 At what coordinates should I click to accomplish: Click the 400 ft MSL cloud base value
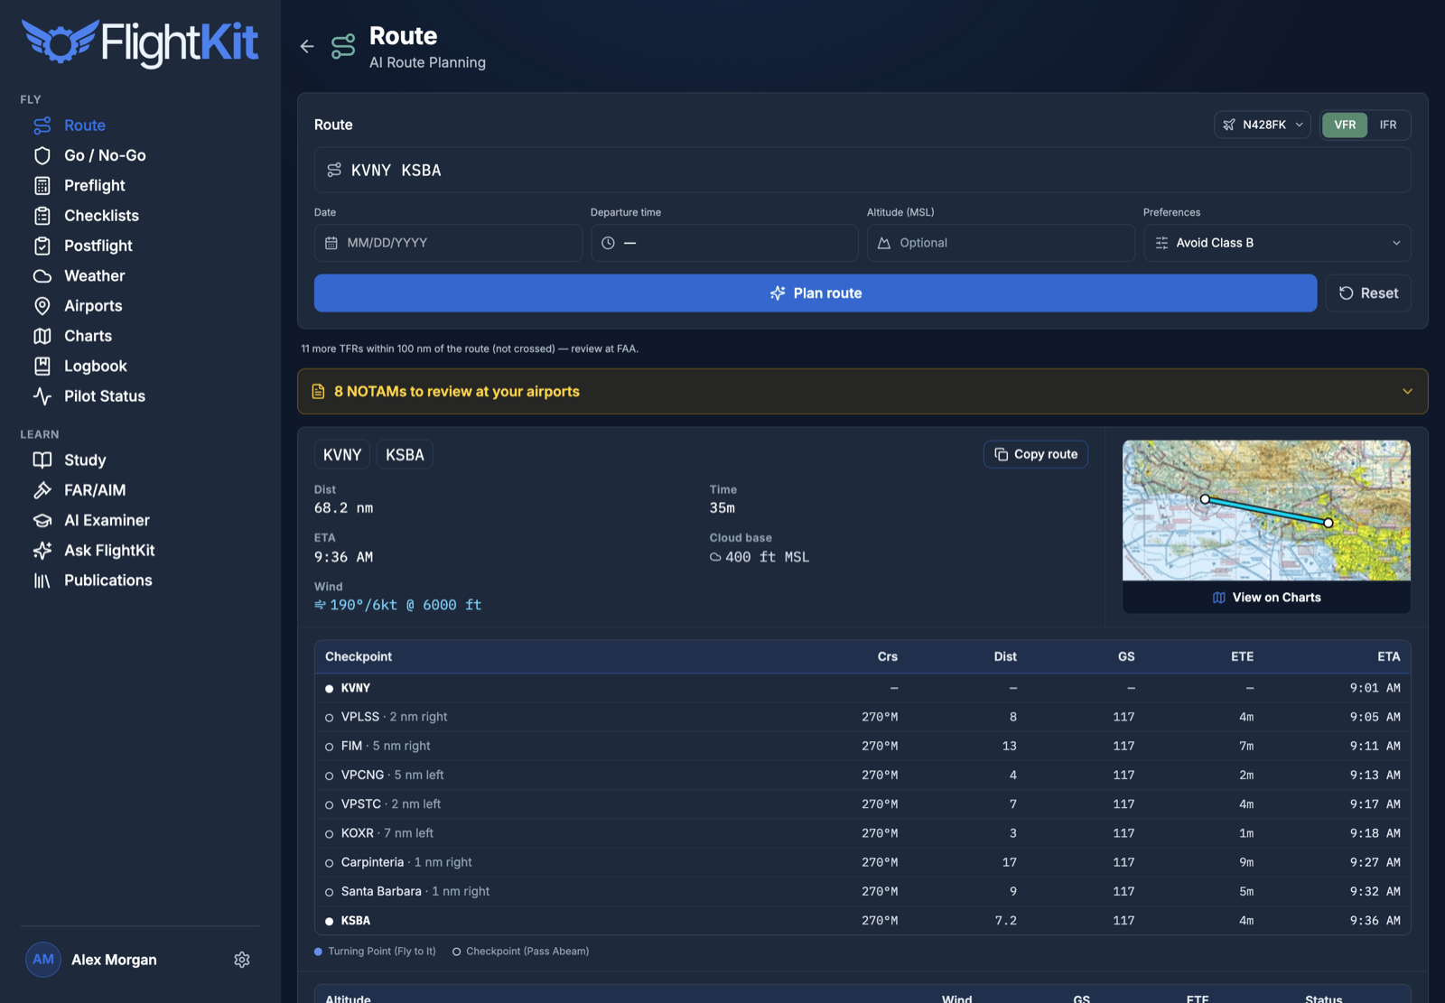point(767,557)
